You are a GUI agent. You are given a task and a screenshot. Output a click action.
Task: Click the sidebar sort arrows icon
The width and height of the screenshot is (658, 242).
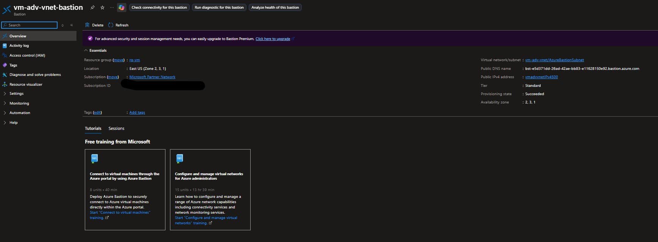[62, 25]
